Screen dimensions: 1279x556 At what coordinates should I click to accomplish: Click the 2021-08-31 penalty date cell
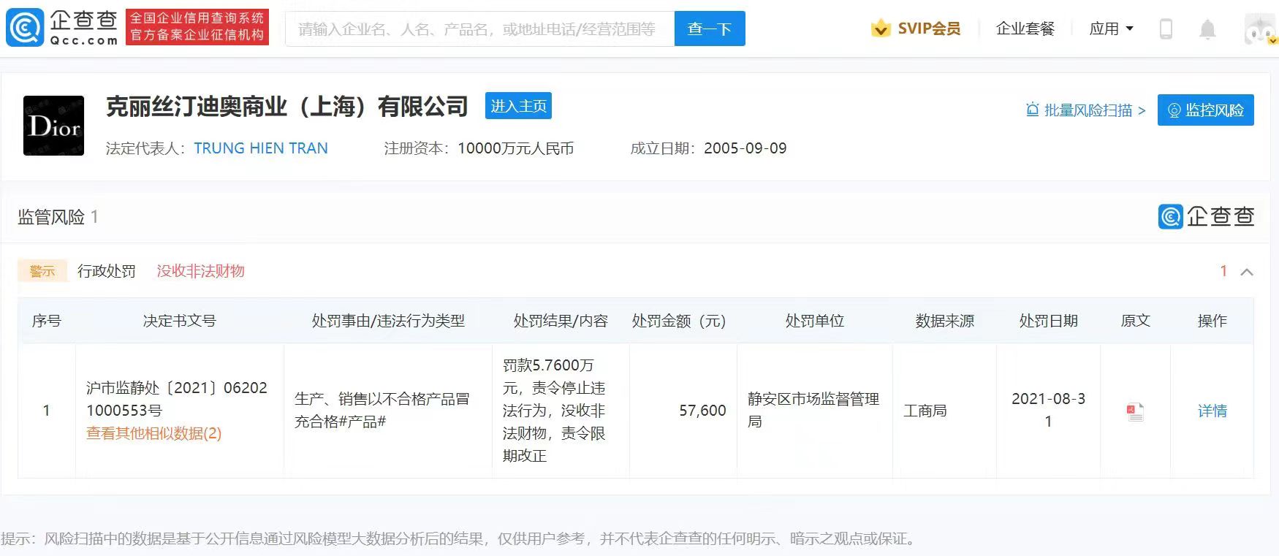pyautogui.click(x=1048, y=410)
